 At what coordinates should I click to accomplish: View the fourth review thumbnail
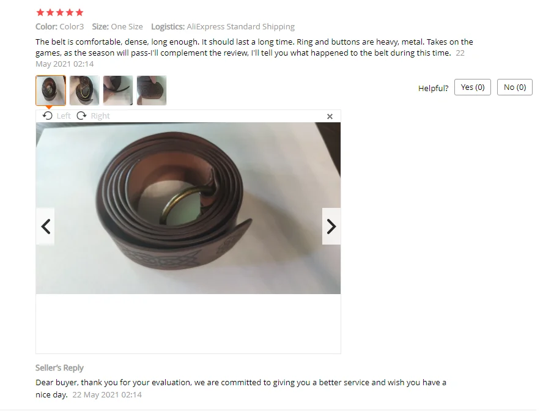(152, 90)
